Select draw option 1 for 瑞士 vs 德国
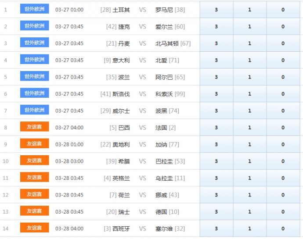 point(250,211)
